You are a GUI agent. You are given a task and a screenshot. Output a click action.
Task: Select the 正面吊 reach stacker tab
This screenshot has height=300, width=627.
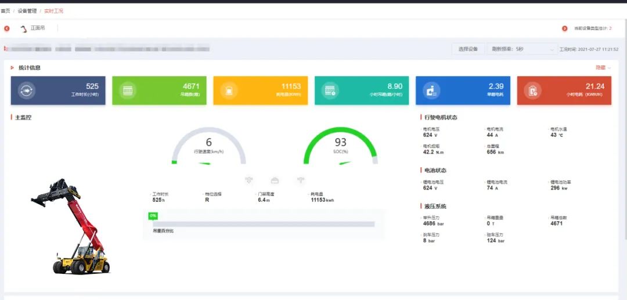pos(33,28)
